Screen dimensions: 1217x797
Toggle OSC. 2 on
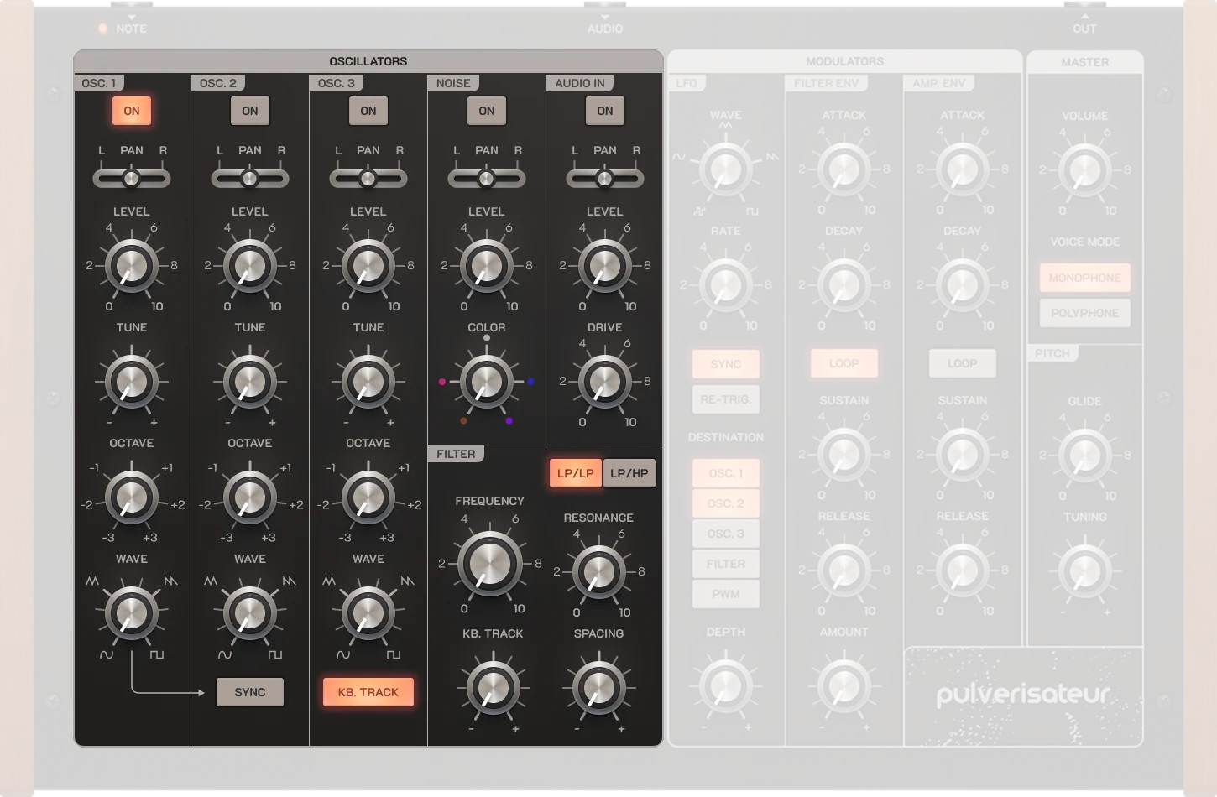coord(249,110)
